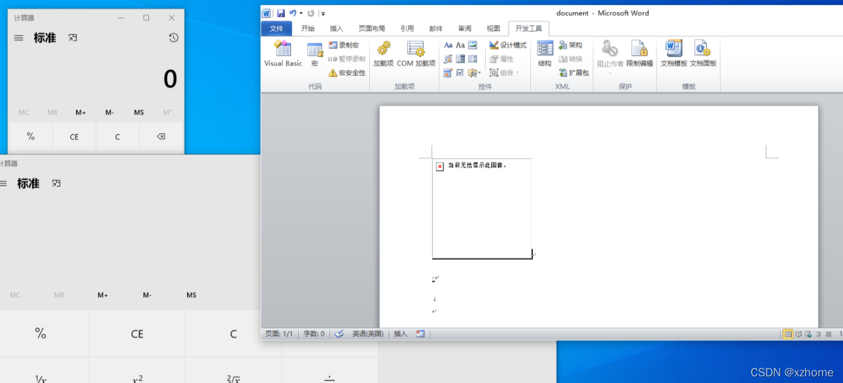Insert a combo box content control
The width and height of the screenshot is (843, 383).
coord(460,59)
